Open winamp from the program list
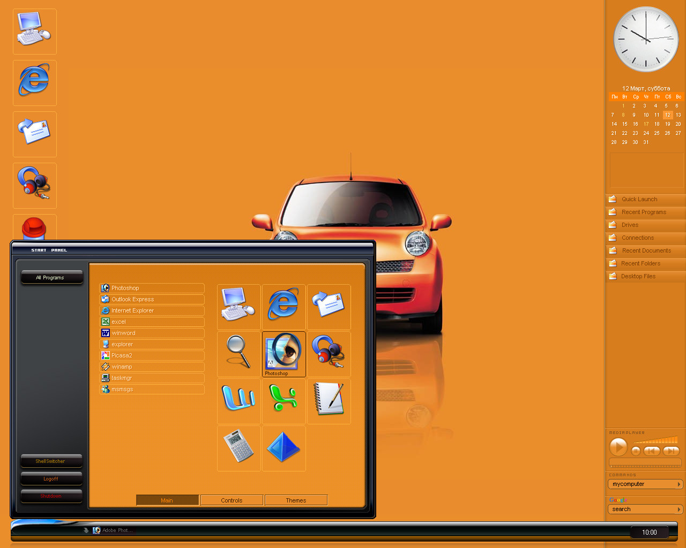Image resolution: width=686 pixels, height=548 pixels. click(x=152, y=367)
